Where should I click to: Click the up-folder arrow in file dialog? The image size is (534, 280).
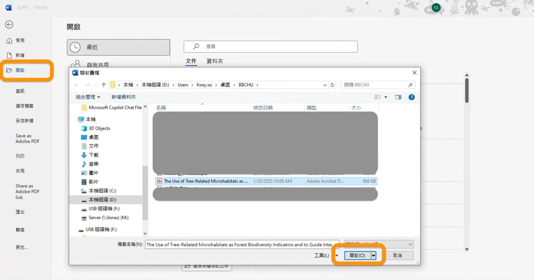pos(104,85)
